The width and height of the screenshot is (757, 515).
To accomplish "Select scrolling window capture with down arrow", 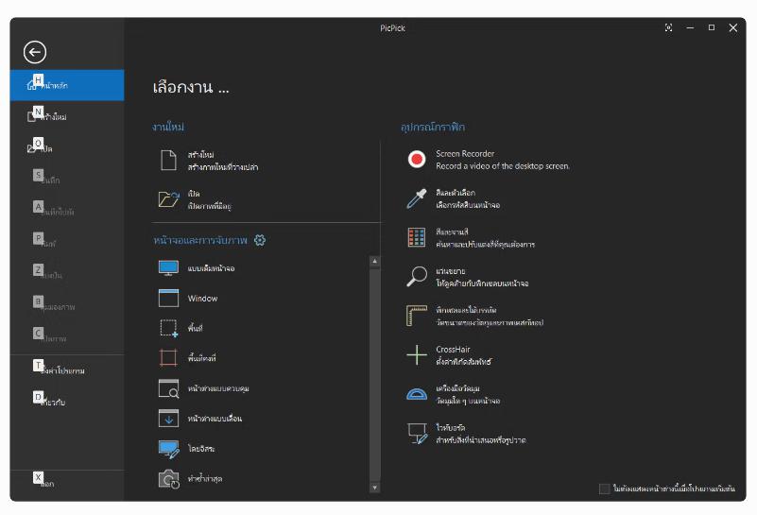I will click(169, 419).
